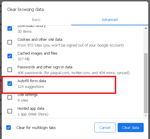Image resolution: width=150 pixels, height=139 pixels.
Task: Click the Autofill form data label
Action: click(32, 81)
